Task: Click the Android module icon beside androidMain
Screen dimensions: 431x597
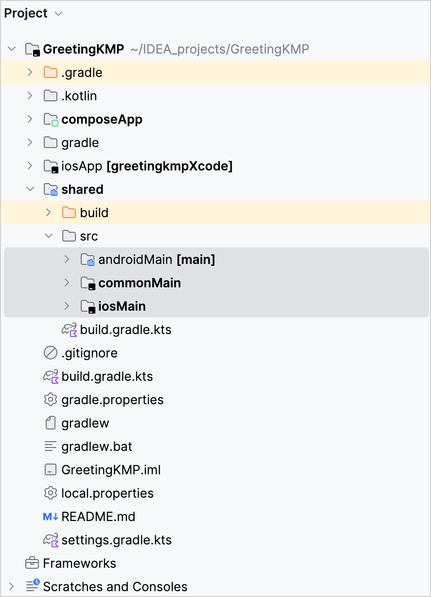Action: (x=88, y=259)
